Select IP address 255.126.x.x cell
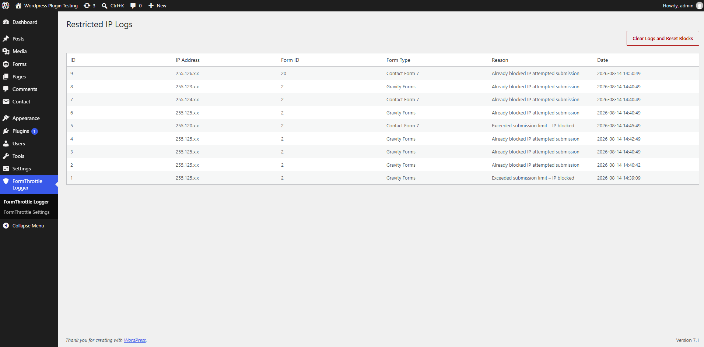This screenshot has height=347, width=704. (187, 73)
